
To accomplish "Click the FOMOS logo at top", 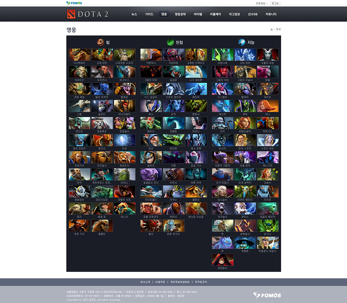I will coord(74,3).
